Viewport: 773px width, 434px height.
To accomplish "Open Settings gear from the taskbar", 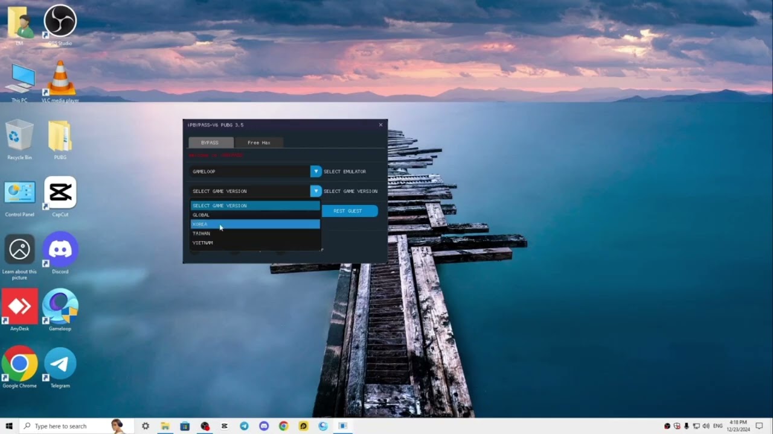I will pyautogui.click(x=146, y=426).
